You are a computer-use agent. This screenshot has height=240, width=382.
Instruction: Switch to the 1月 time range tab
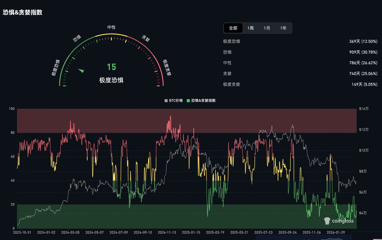pyautogui.click(x=267, y=28)
